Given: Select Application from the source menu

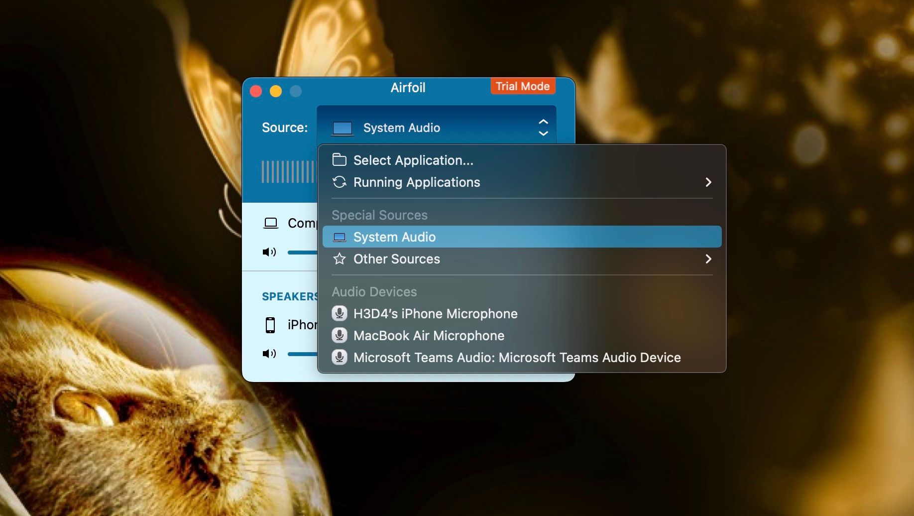Looking at the screenshot, I should (x=413, y=160).
